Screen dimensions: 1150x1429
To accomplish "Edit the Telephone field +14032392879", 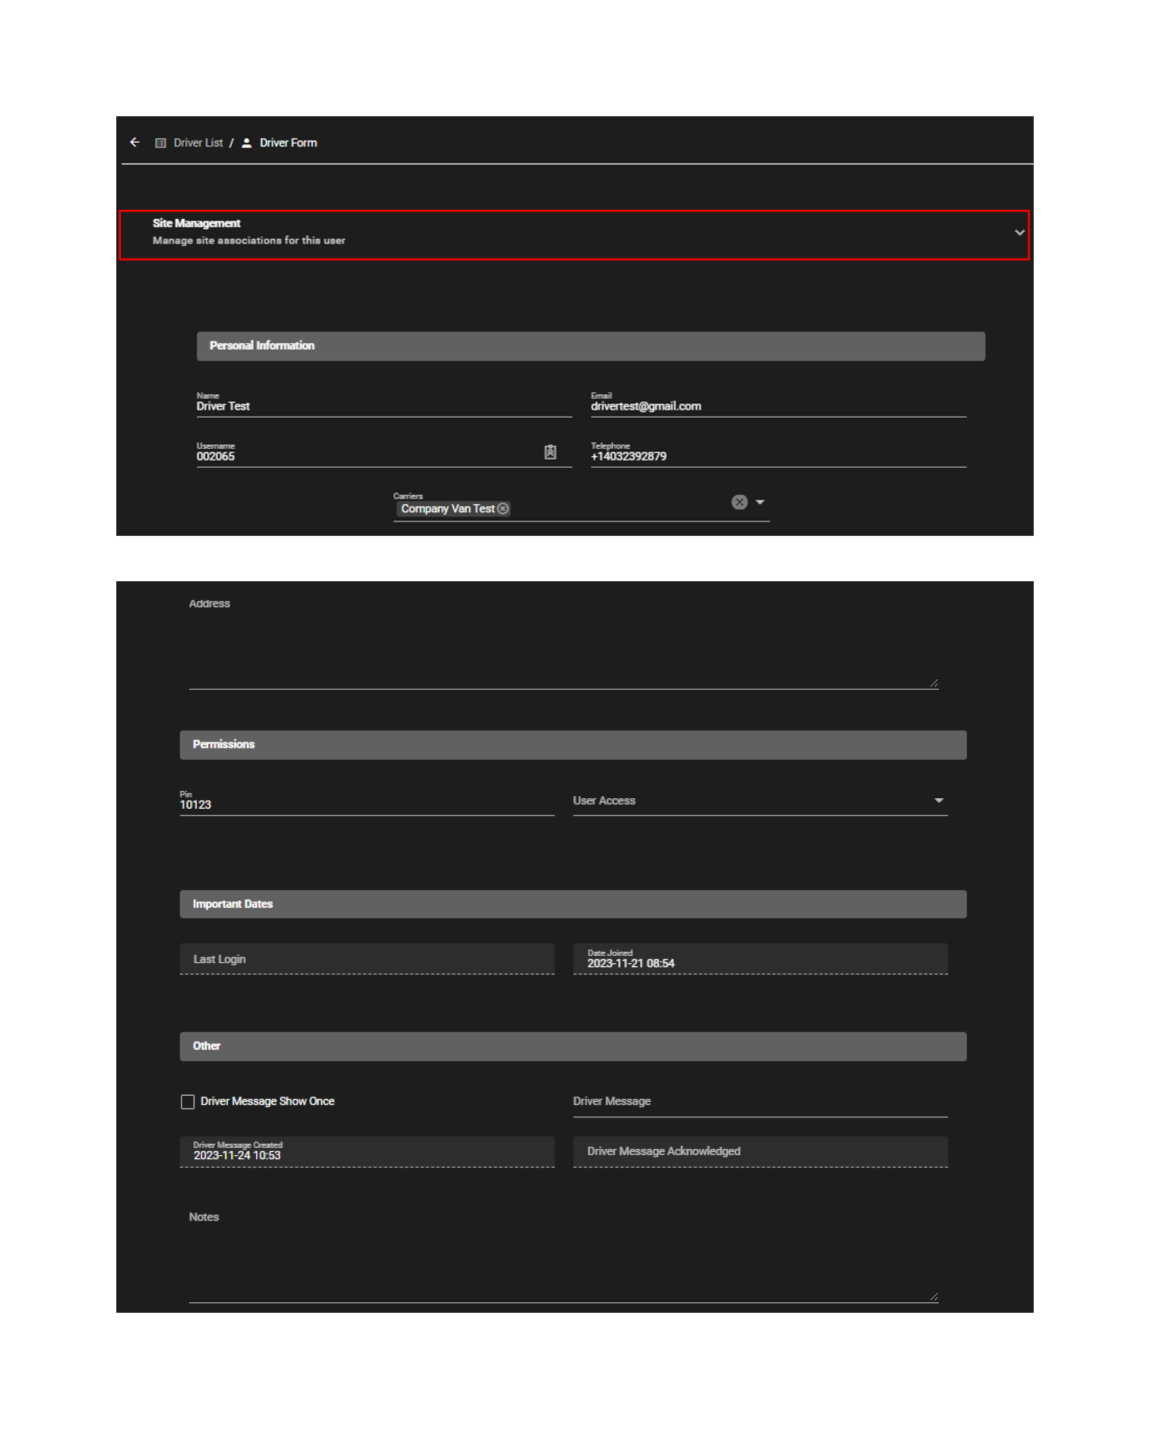I will tap(778, 455).
